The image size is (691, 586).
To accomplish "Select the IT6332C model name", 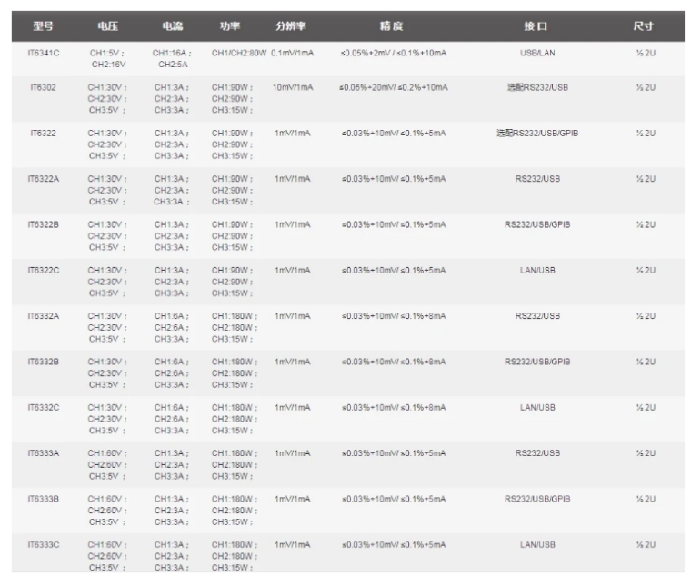I will (44, 408).
